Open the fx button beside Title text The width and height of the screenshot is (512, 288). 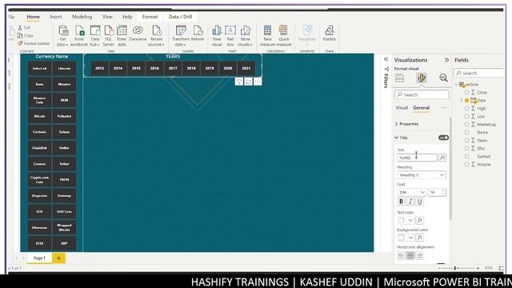442,158
